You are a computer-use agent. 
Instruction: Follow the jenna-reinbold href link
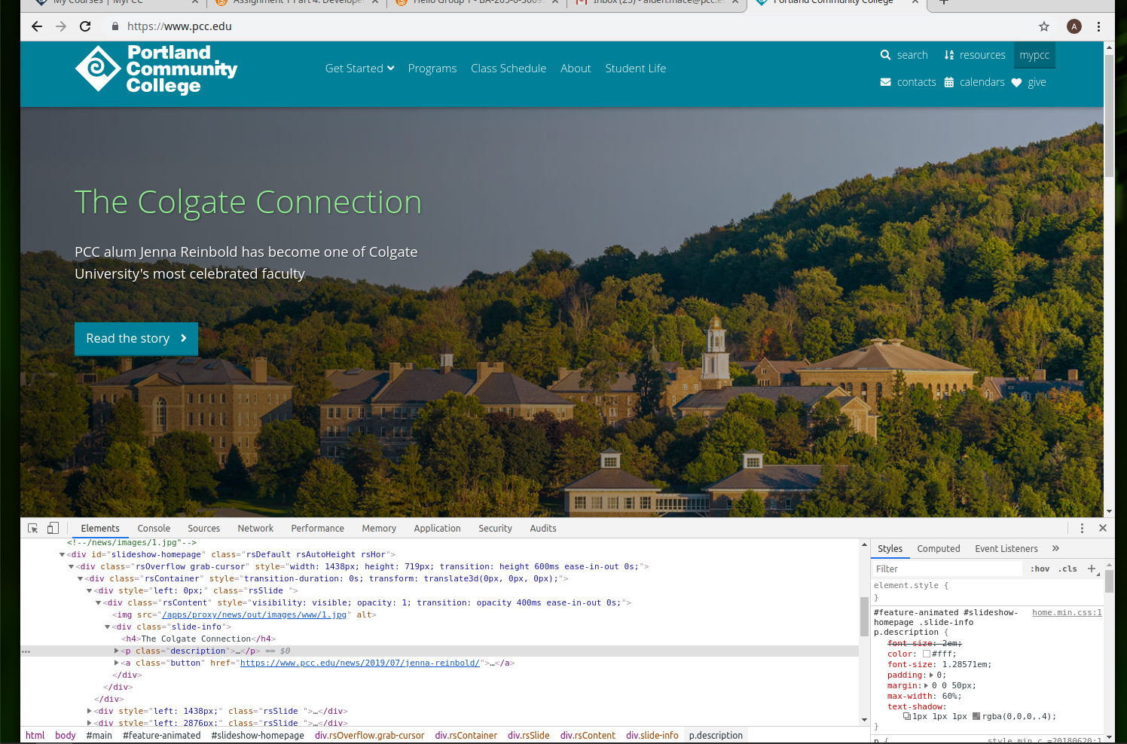click(360, 663)
